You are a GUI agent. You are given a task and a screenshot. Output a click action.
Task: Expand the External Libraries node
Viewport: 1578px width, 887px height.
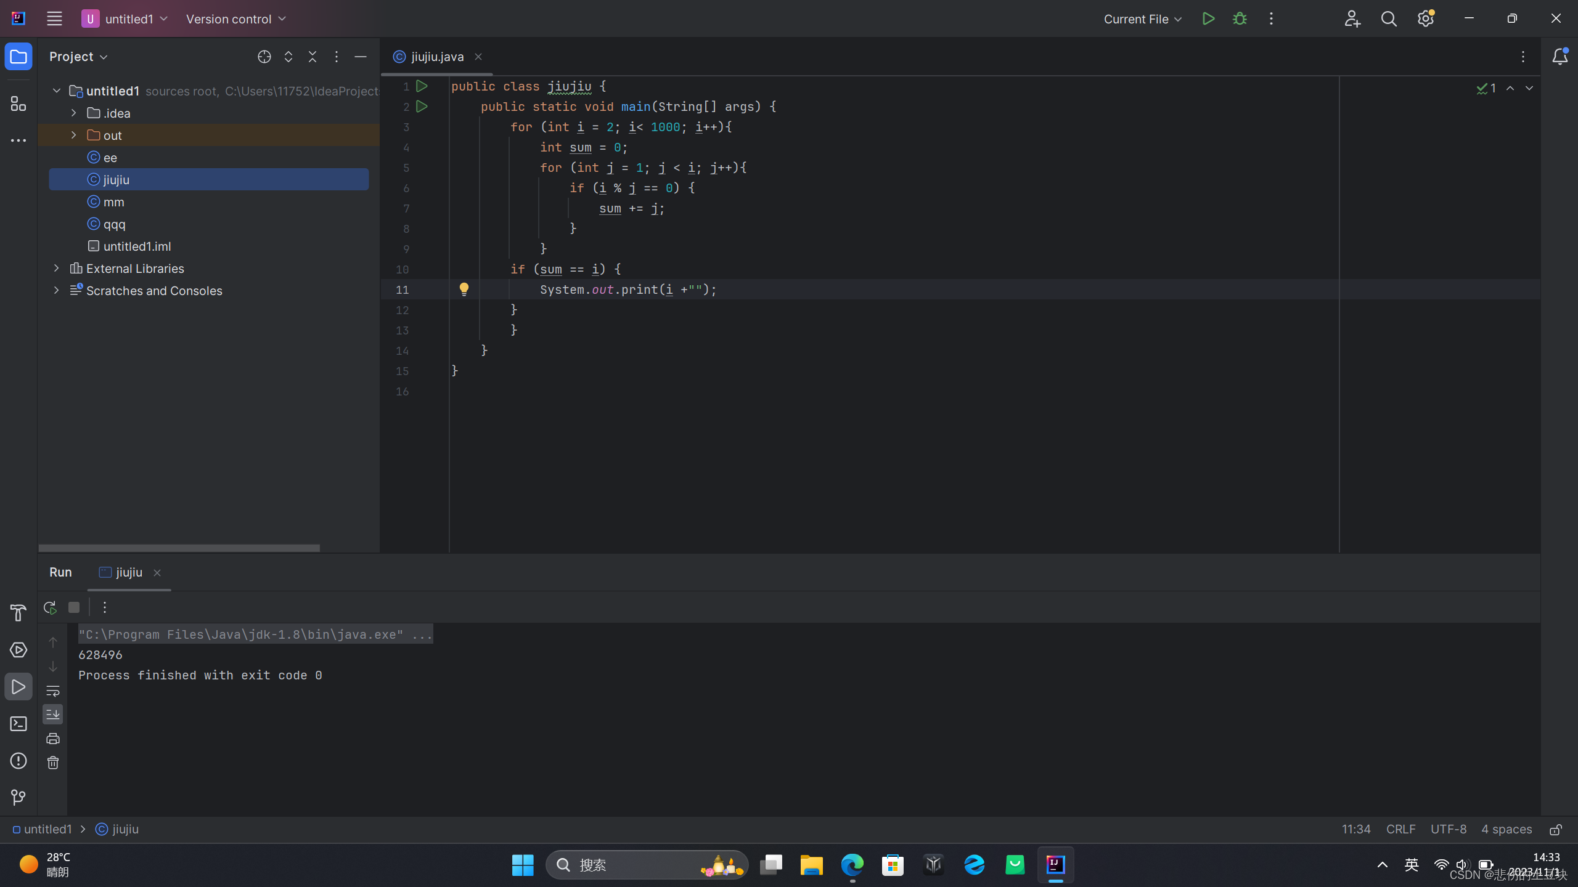pyautogui.click(x=57, y=268)
